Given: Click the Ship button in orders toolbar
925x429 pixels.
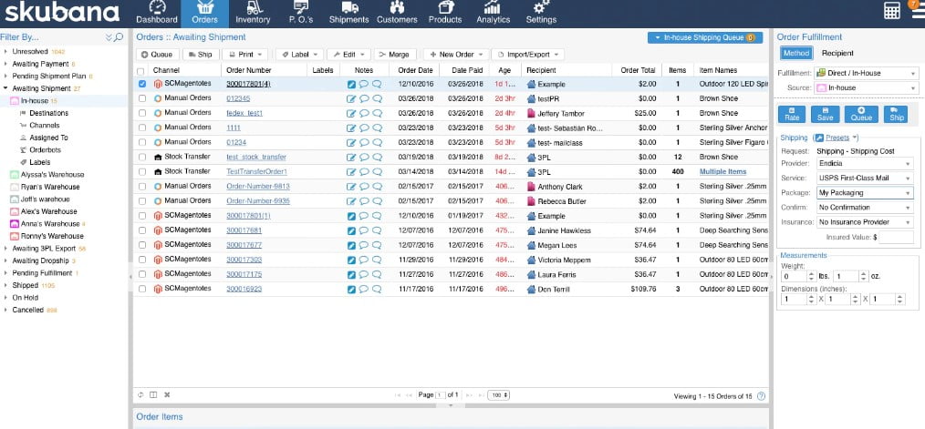Looking at the screenshot, I should pos(200,55).
